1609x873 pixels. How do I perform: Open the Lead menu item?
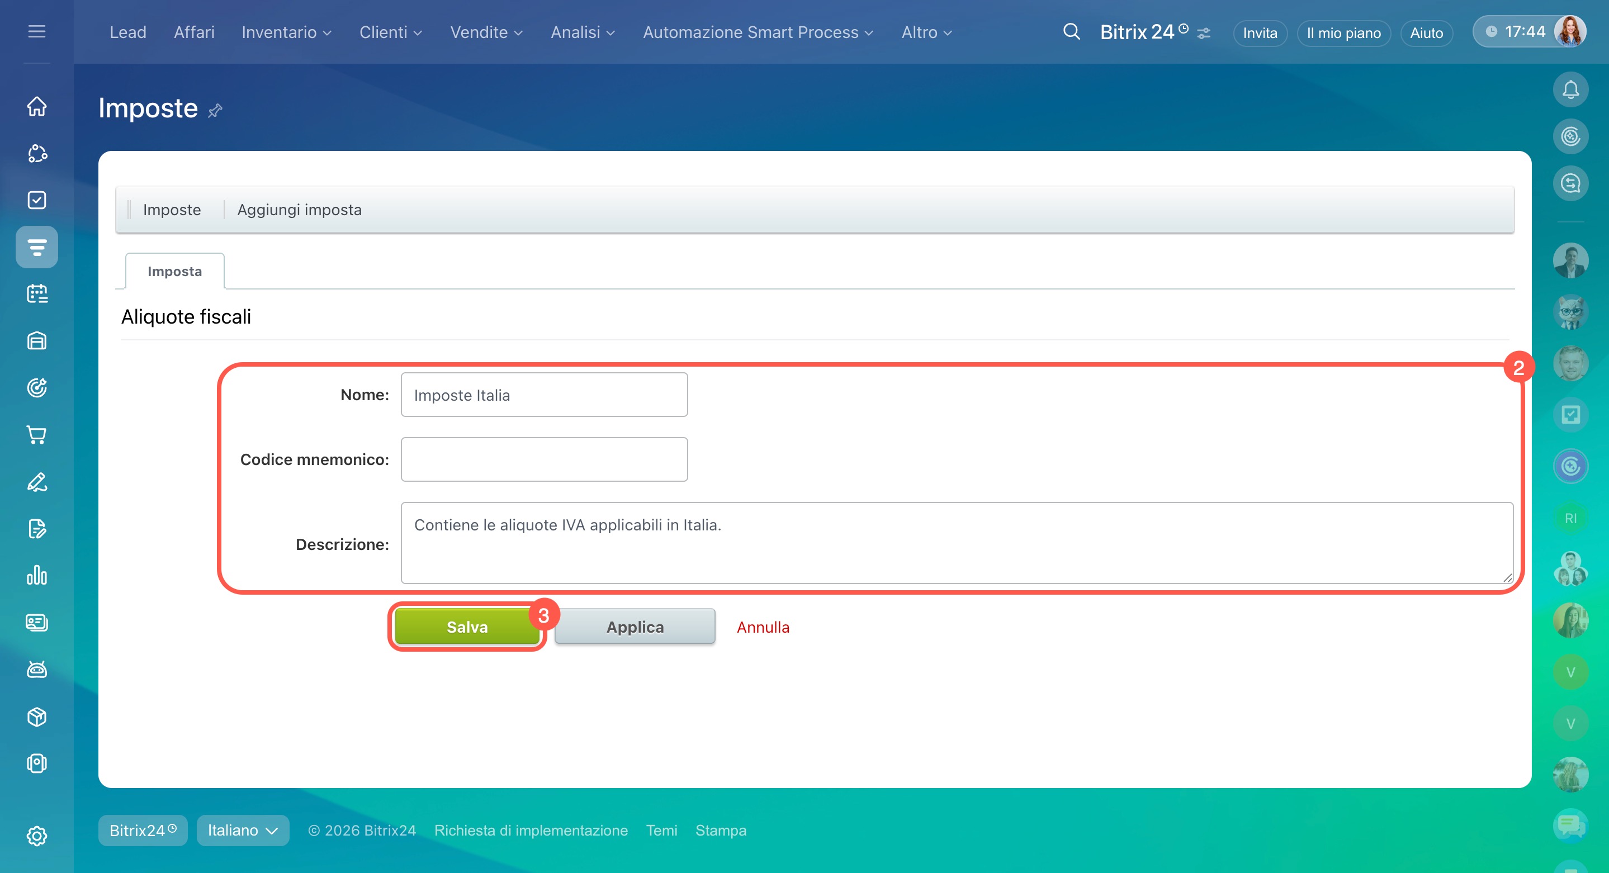(128, 32)
